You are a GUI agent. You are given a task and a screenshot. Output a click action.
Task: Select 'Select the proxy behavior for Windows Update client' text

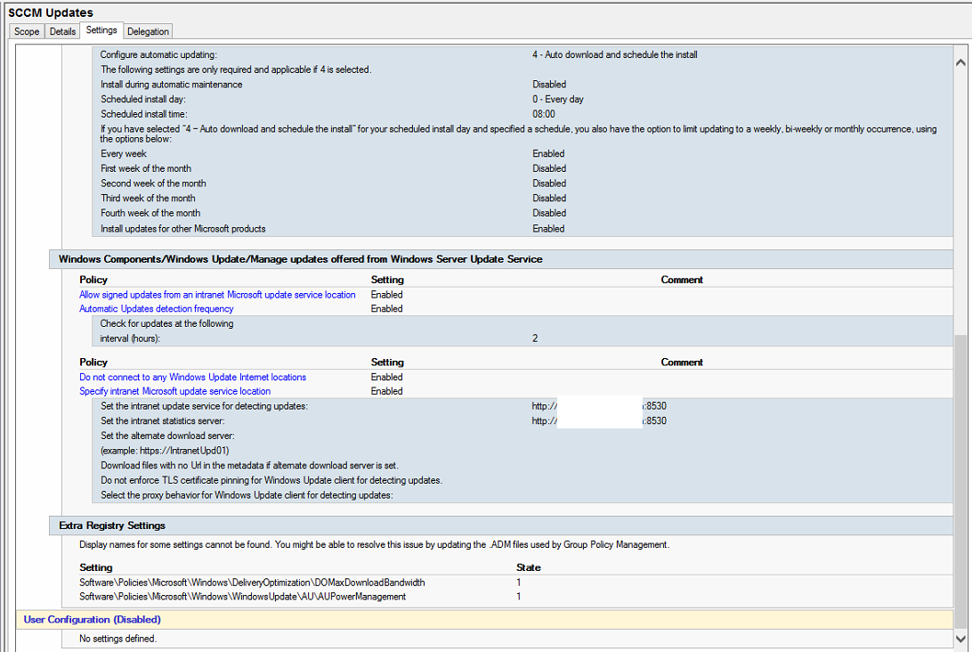pos(247,495)
